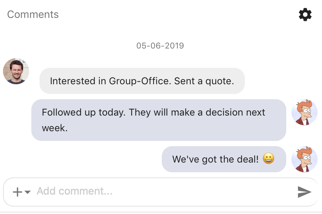Select the 'Followed up today' comment bubble
Image resolution: width=322 pixels, height=214 pixels.
(158, 120)
